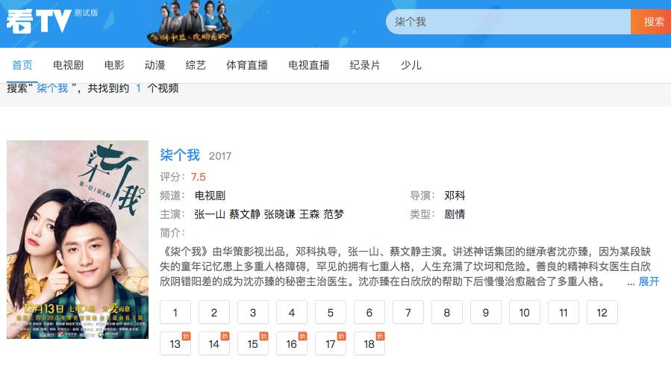Viewport: 671px width, 374px height.
Task: Switch to the 综艺 tab
Action: (x=196, y=65)
